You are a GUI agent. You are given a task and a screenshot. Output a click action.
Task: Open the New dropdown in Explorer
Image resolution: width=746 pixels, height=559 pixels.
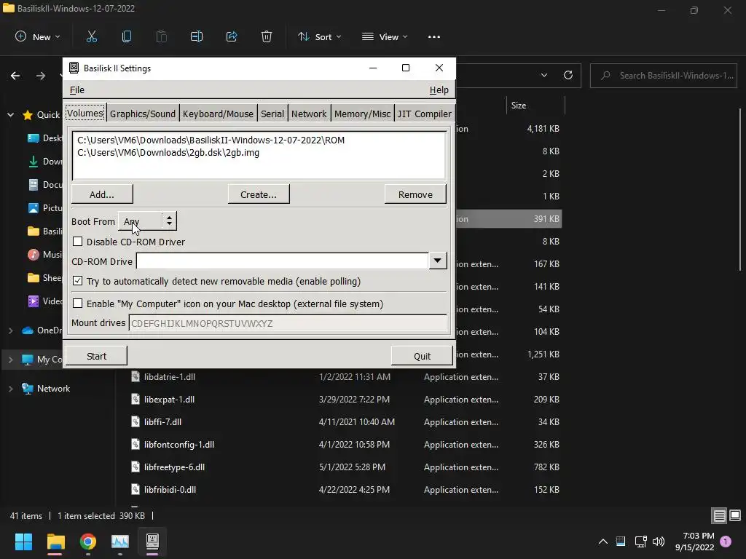[x=38, y=36]
